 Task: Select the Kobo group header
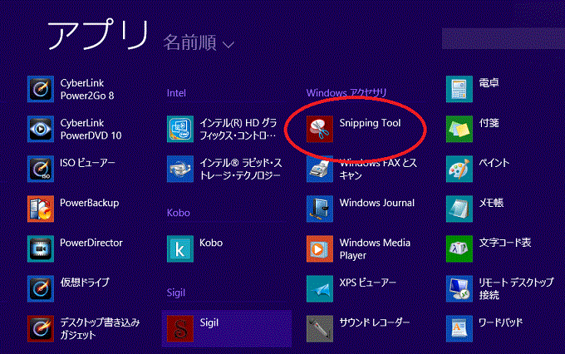(x=179, y=213)
